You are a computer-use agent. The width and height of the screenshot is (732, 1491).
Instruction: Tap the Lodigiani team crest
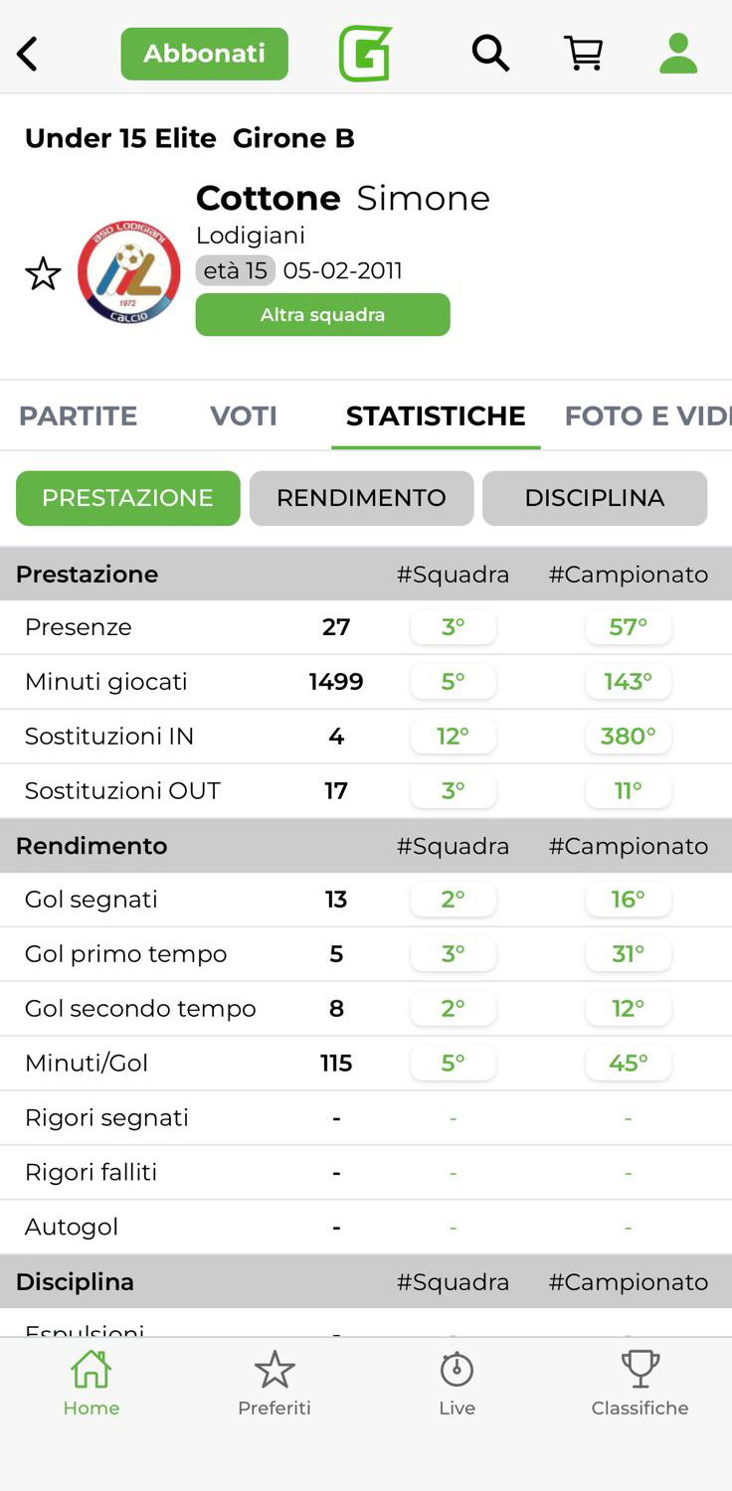pos(129,272)
